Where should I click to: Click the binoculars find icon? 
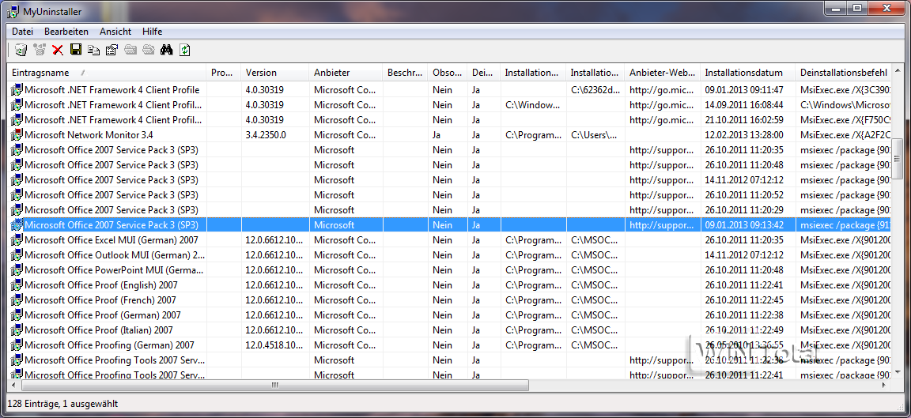click(x=167, y=51)
